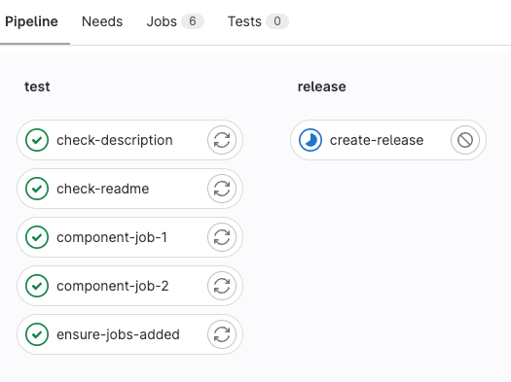The image size is (511, 382).
Task: Retry the check-description job
Action: 222,140
